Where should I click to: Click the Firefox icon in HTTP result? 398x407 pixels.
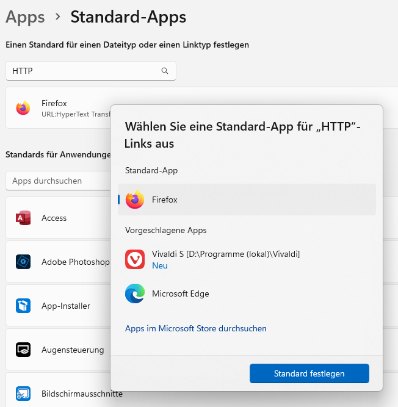click(23, 108)
